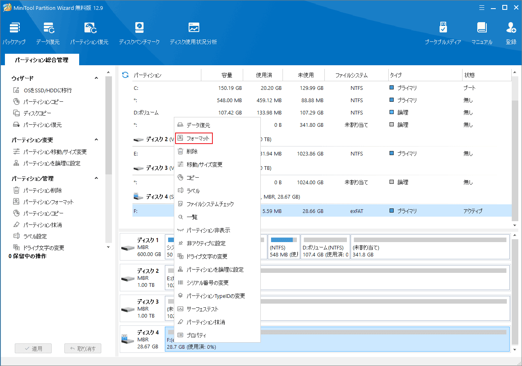Image resolution: width=522 pixels, height=366 pixels.
Task: Select the パーティション総合管理 tab
Action: [41, 60]
